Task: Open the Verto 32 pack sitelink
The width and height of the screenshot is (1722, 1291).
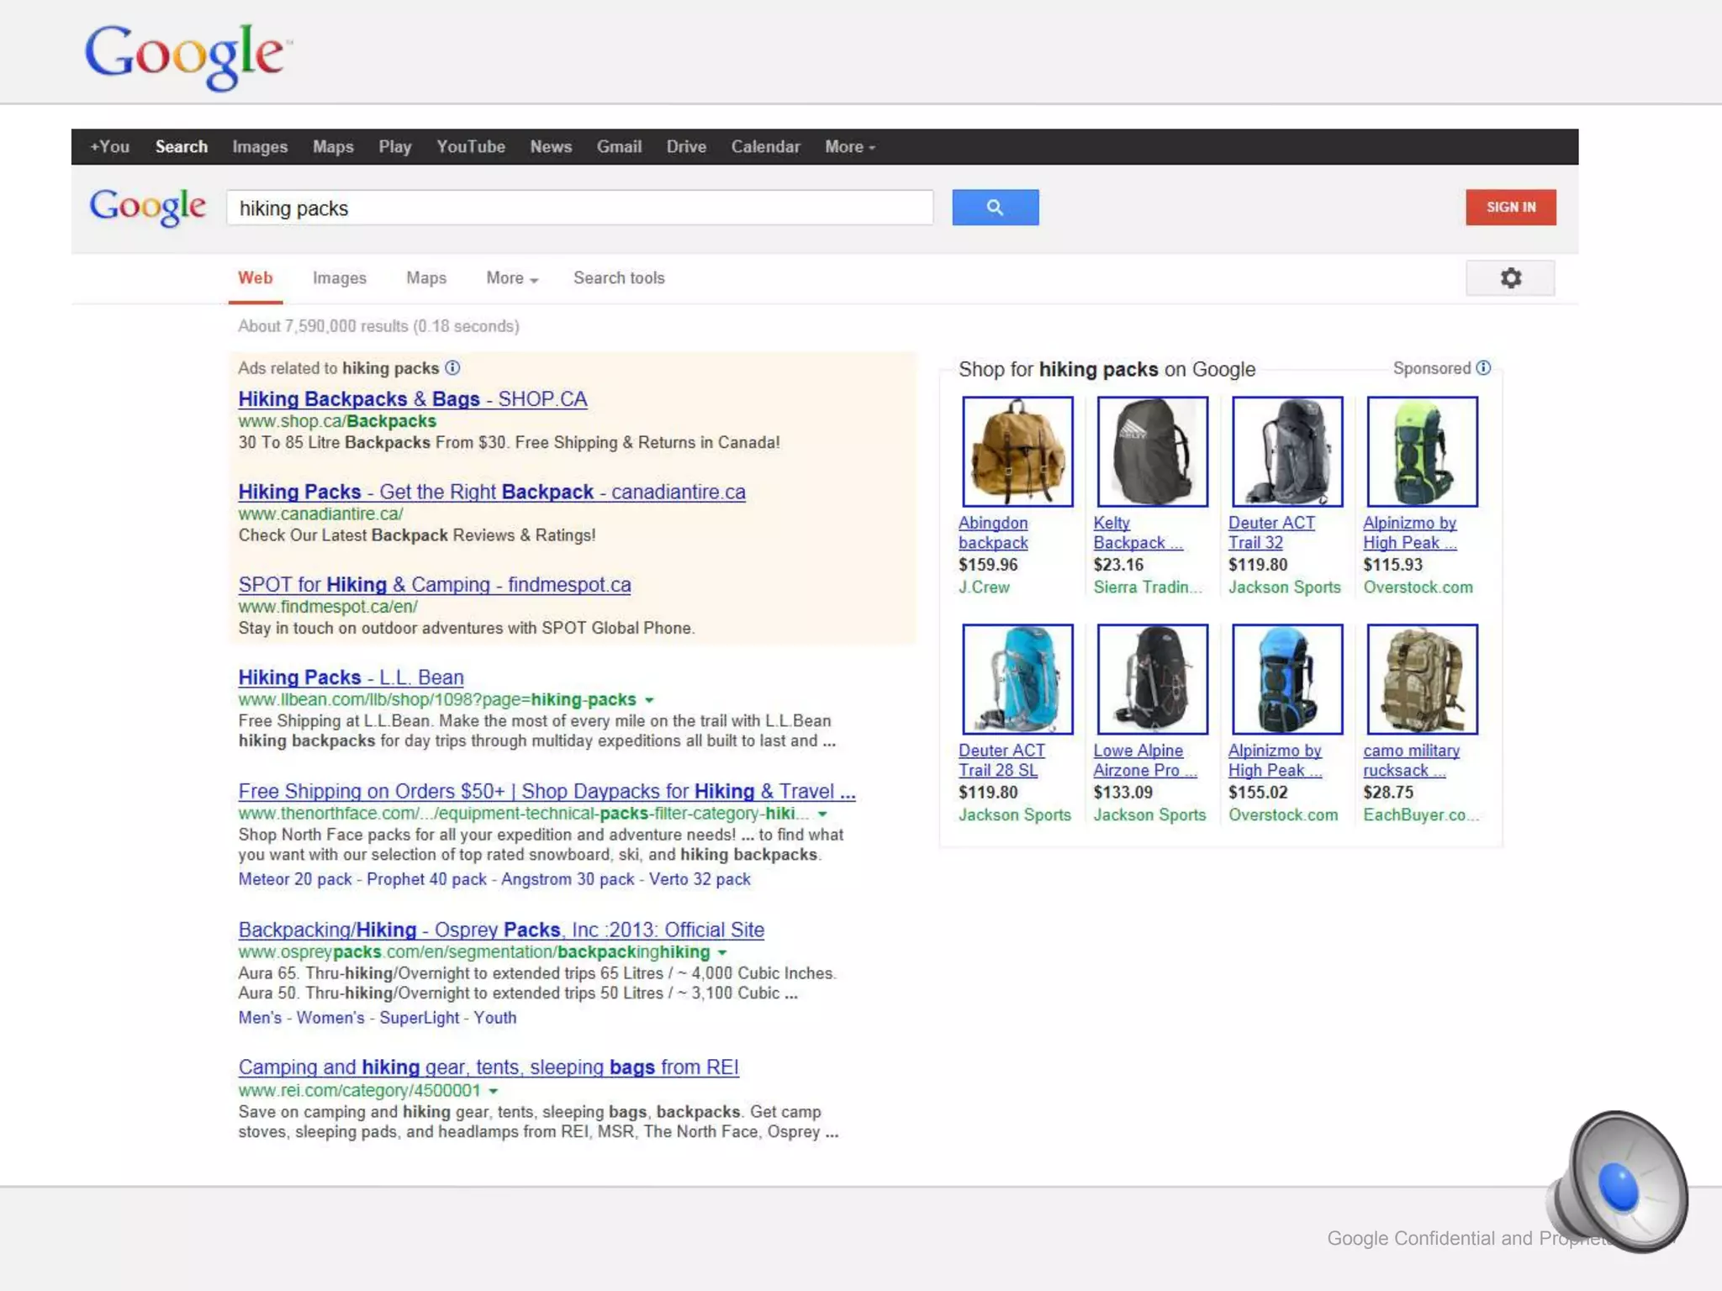Action: pyautogui.click(x=700, y=879)
